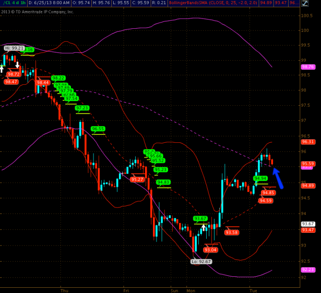The height and width of the screenshot is (293, 321).
Task: Click the green 96.55 price bubble
Action: tap(98, 129)
